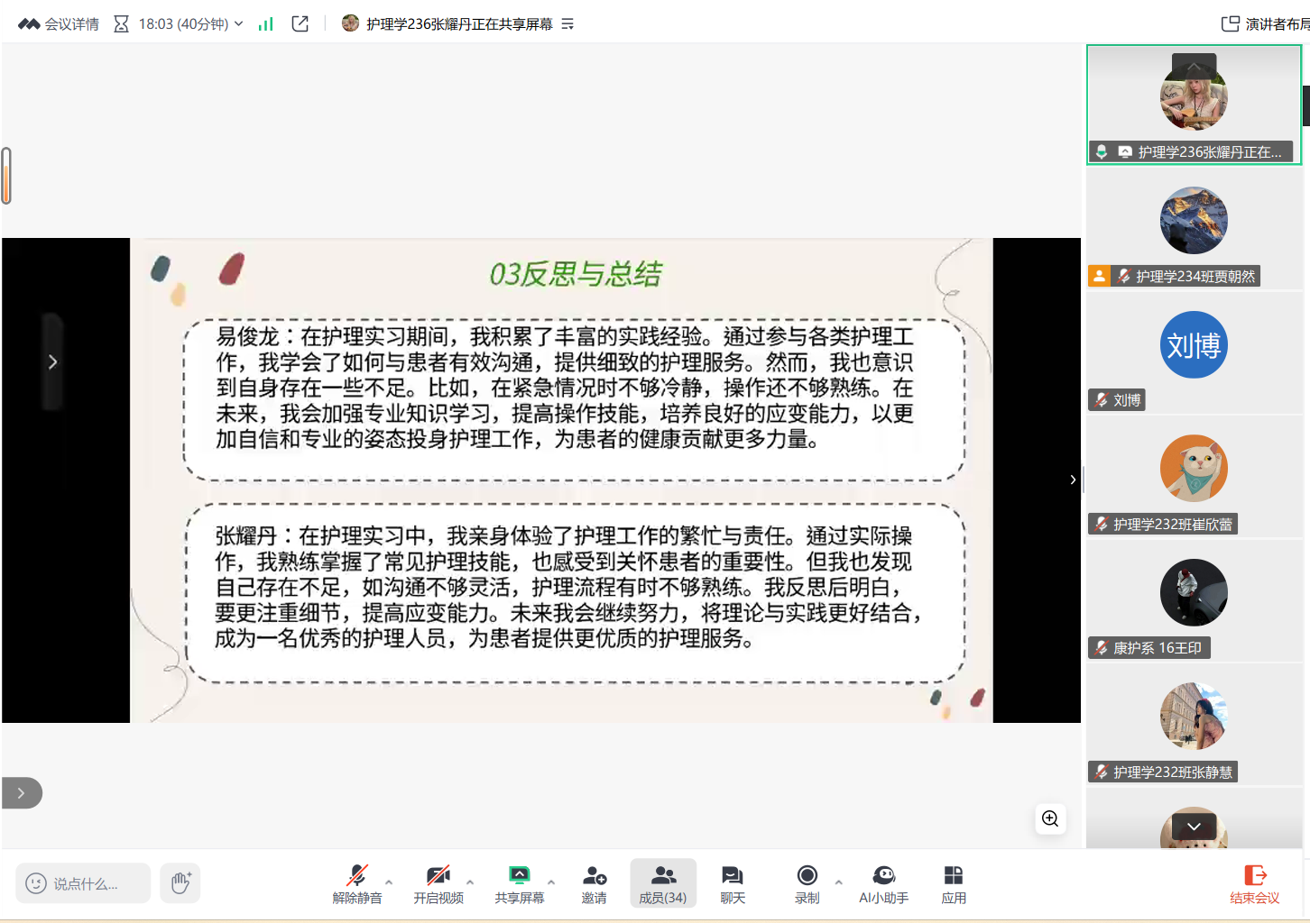
Task: Expand recording options arrow beside 录制
Action: point(838,882)
